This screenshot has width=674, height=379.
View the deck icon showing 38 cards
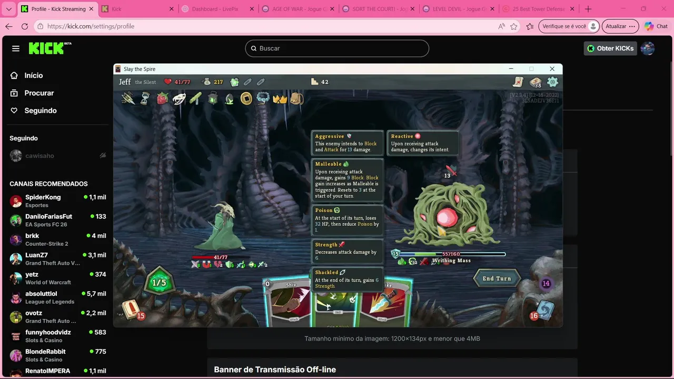[536, 82]
